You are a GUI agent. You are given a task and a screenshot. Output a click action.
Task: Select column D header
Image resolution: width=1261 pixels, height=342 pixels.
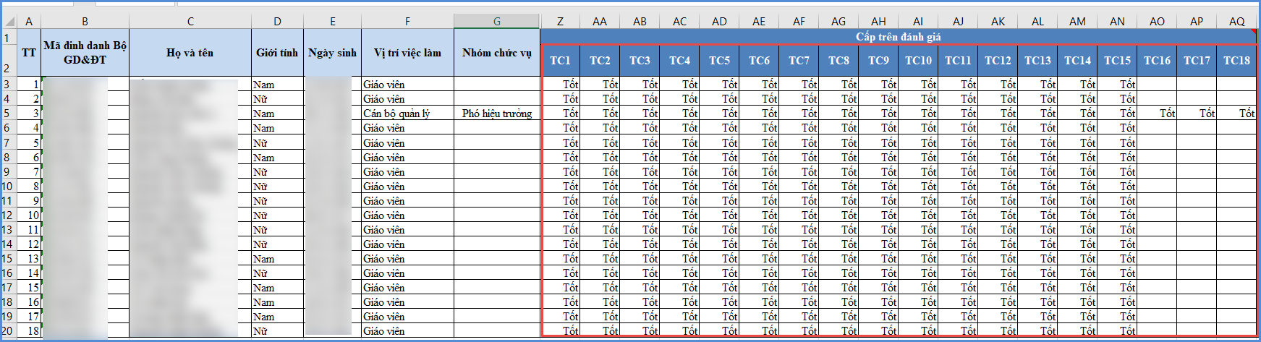point(277,21)
